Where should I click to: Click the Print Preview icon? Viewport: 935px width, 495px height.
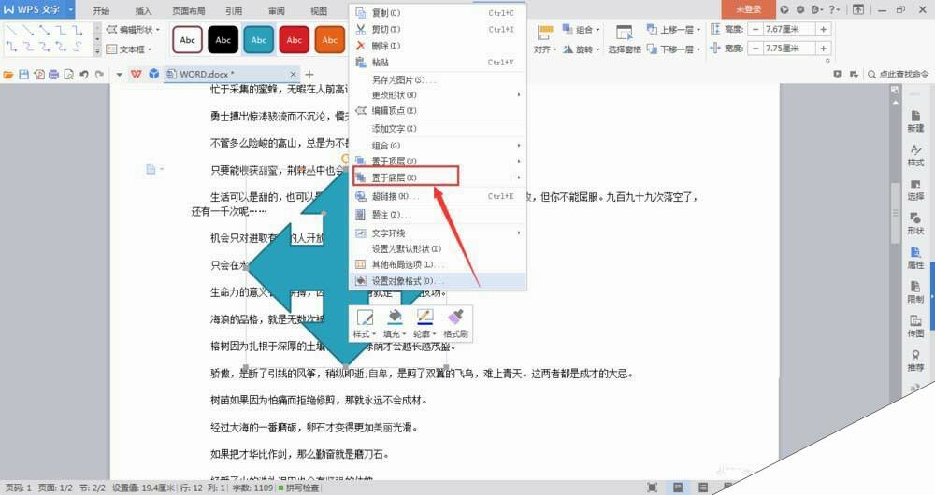pyautogui.click(x=68, y=75)
